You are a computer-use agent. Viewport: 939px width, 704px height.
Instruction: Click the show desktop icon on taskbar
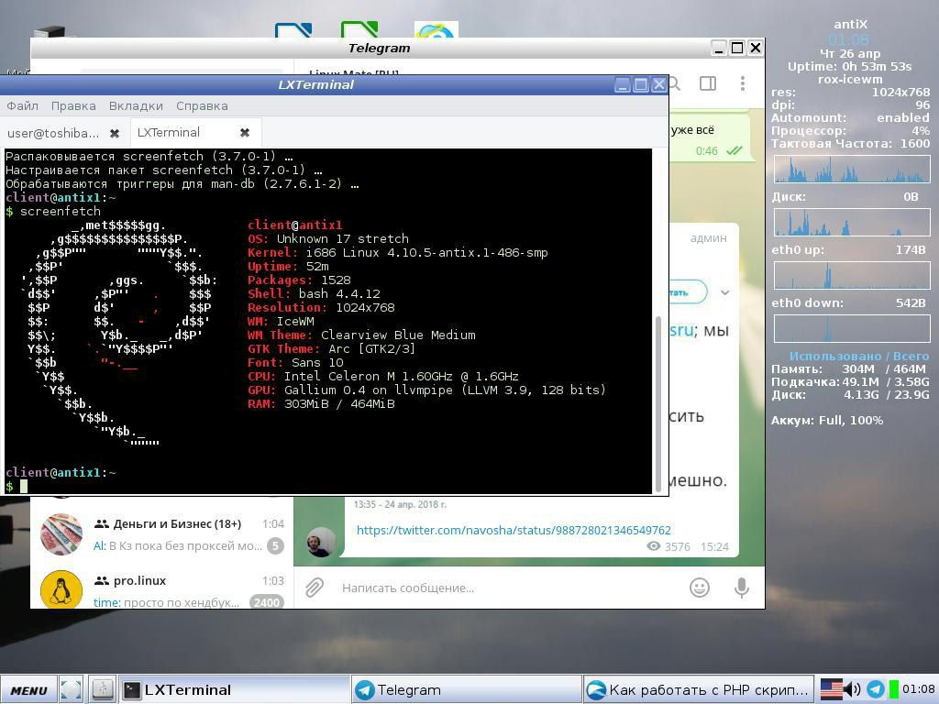pyautogui.click(x=72, y=690)
